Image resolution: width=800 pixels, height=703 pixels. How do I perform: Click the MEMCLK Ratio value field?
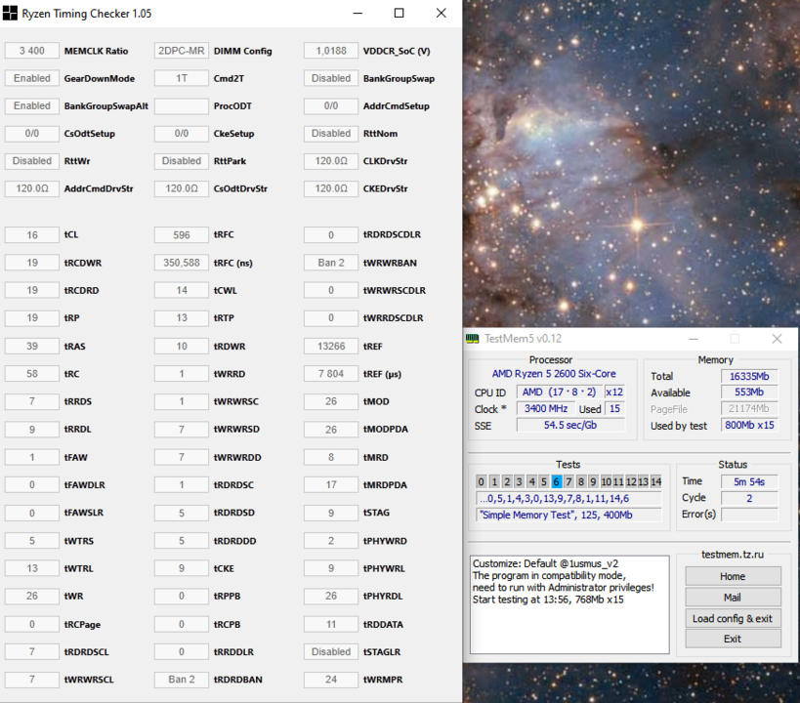[32, 51]
